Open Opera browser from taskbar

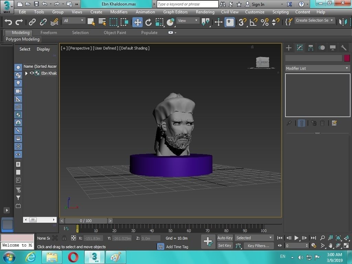tap(73, 257)
